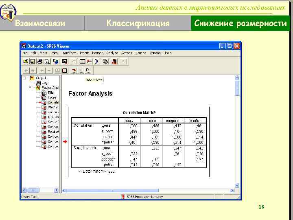Select the Notes item in outline
The image size is (293, 220).
[x=52, y=97]
